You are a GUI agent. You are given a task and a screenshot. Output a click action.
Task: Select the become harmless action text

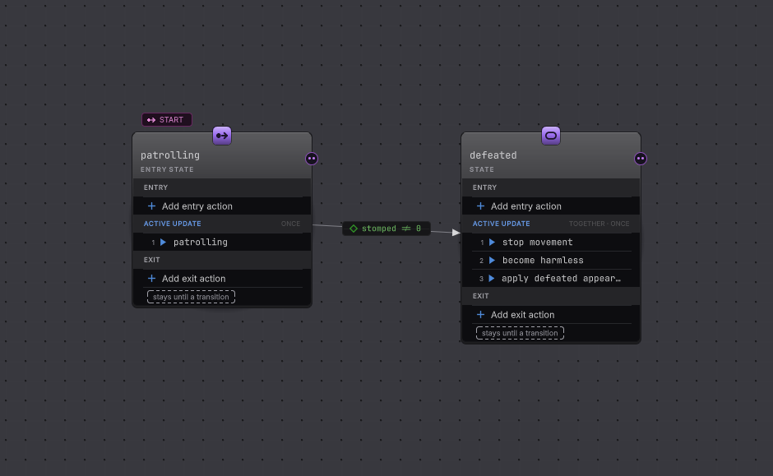coord(543,260)
